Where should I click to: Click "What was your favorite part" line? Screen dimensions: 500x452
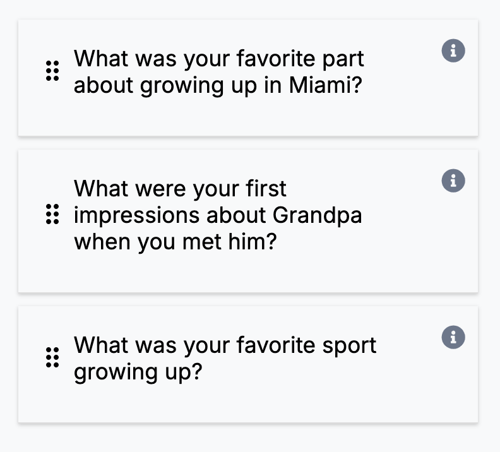pos(218,59)
